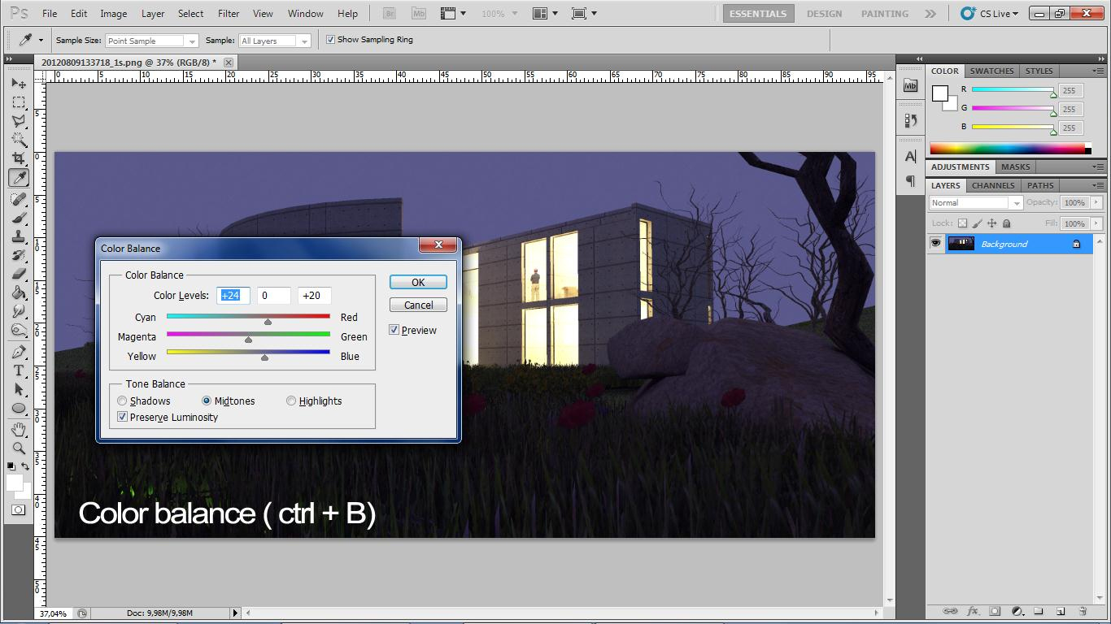Viewport: 1111px width, 624px height.
Task: Select the Zoom tool
Action: coord(19,448)
